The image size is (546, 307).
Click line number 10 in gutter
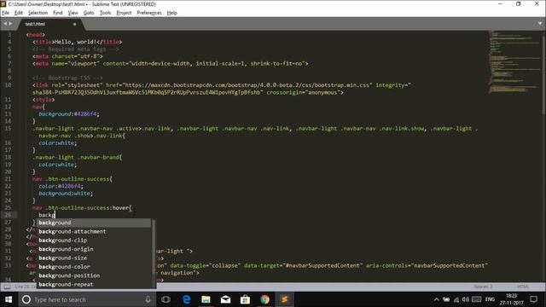tap(8, 85)
